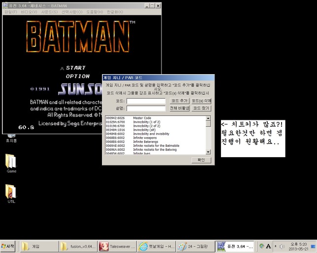Open the 도움말(H) menu in Fusion
This screenshot has height=253, width=317.
coord(95,12)
